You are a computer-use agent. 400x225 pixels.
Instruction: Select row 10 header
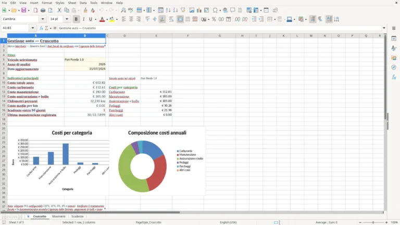click(x=4, y=83)
